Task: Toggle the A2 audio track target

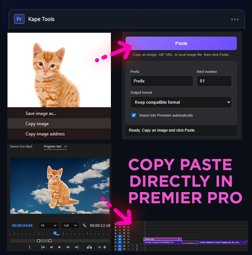Action: pyautogui.click(x=120, y=249)
